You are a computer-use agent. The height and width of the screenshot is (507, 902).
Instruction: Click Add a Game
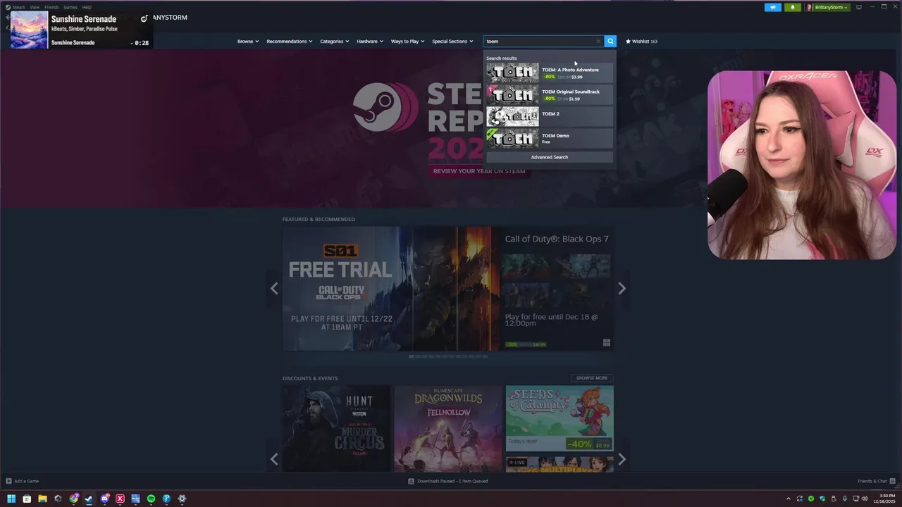click(x=22, y=481)
